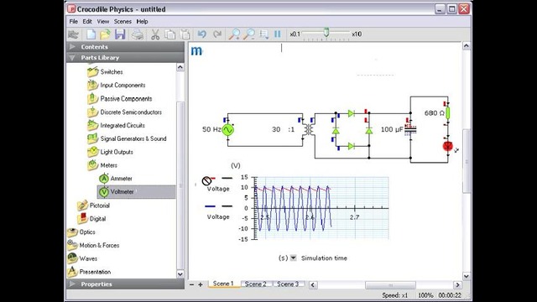537x302 pixels.
Task: Open the File menu
Action: point(74,22)
